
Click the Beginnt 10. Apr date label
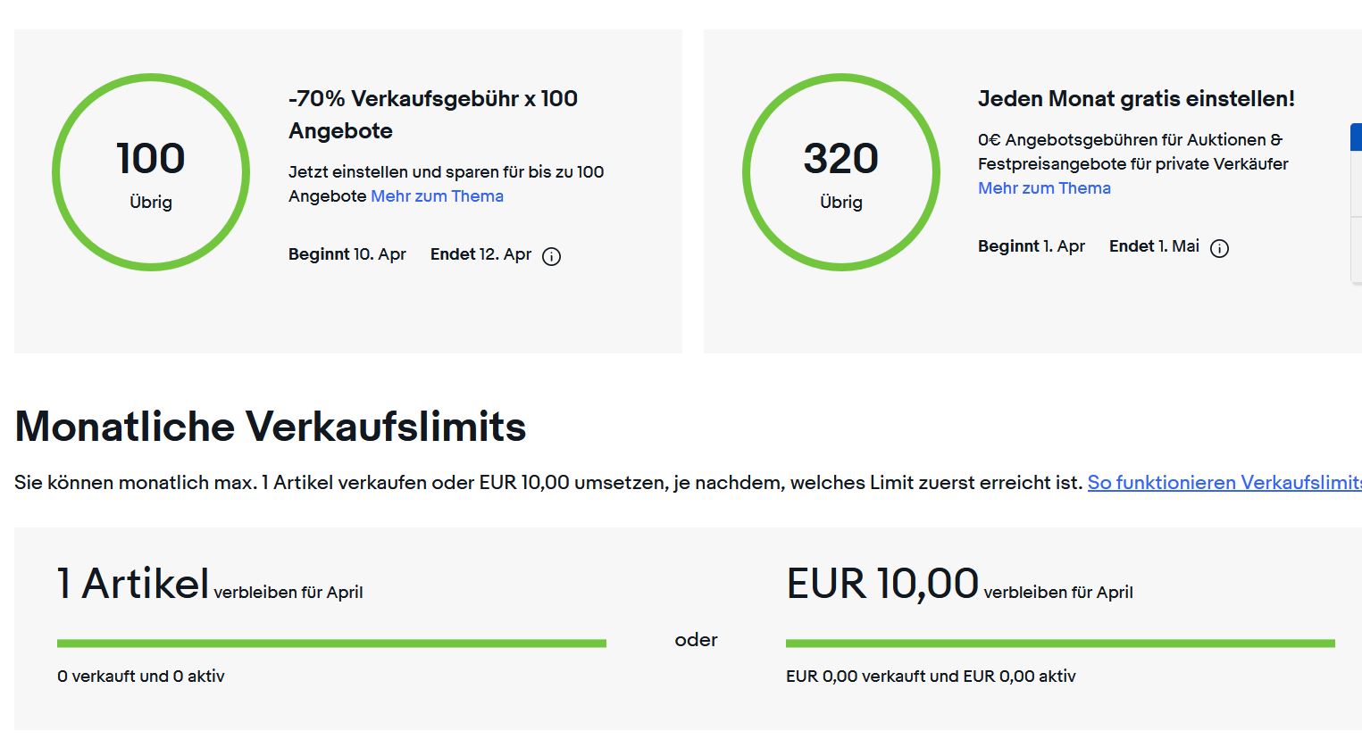[347, 254]
